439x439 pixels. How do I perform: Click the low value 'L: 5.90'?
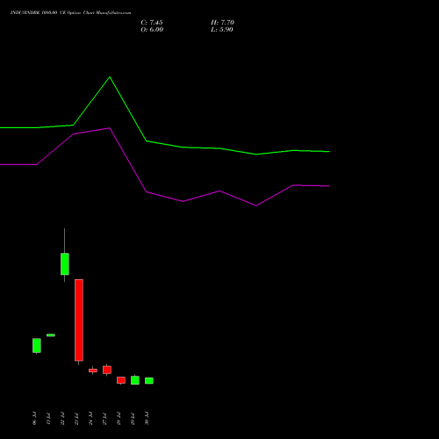(x=222, y=29)
